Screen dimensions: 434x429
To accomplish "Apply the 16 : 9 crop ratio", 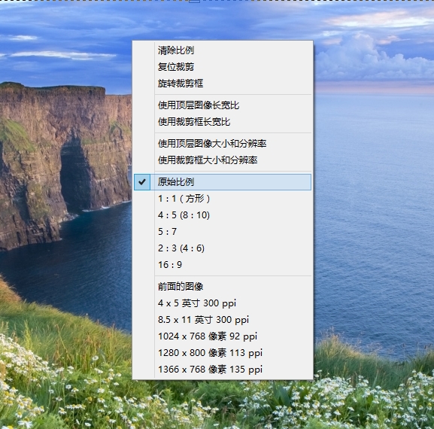I will pyautogui.click(x=223, y=264).
